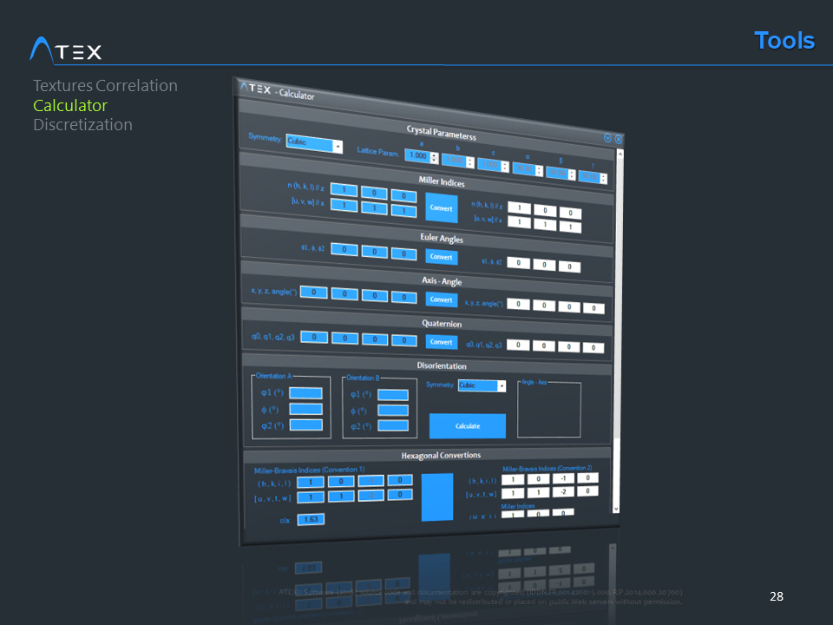833x625 pixels.
Task: Click the first blue q0,q1,q2,q3 input field
Action: 314,337
